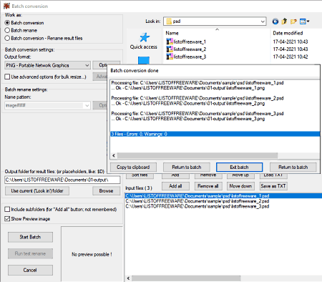Click the Remove all button
This screenshot has width=322, height=282.
point(208,186)
